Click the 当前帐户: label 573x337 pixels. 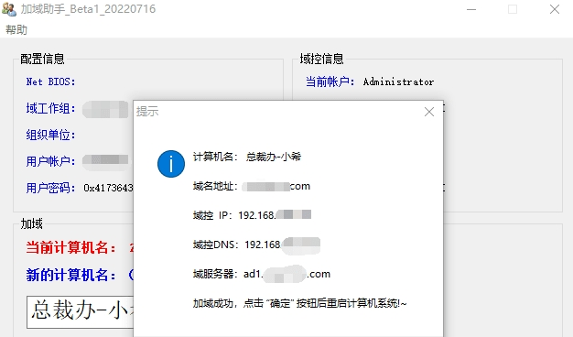tap(330, 82)
